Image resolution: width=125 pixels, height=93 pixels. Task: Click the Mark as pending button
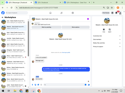click(46, 27)
